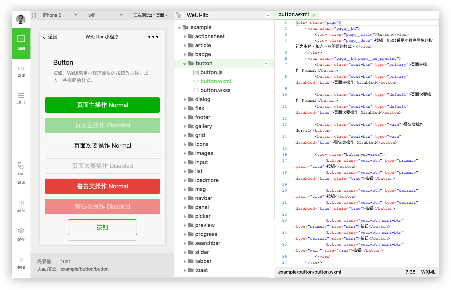Tap the 警告类操作 Disabled button

pos(102,207)
